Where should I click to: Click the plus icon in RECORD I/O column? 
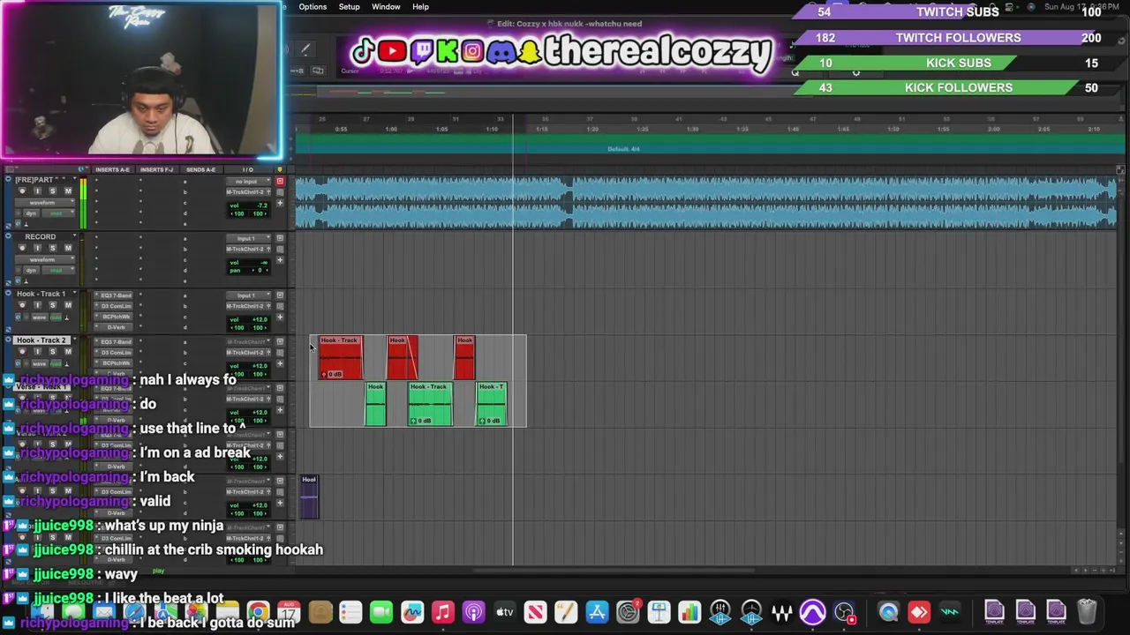(x=280, y=260)
